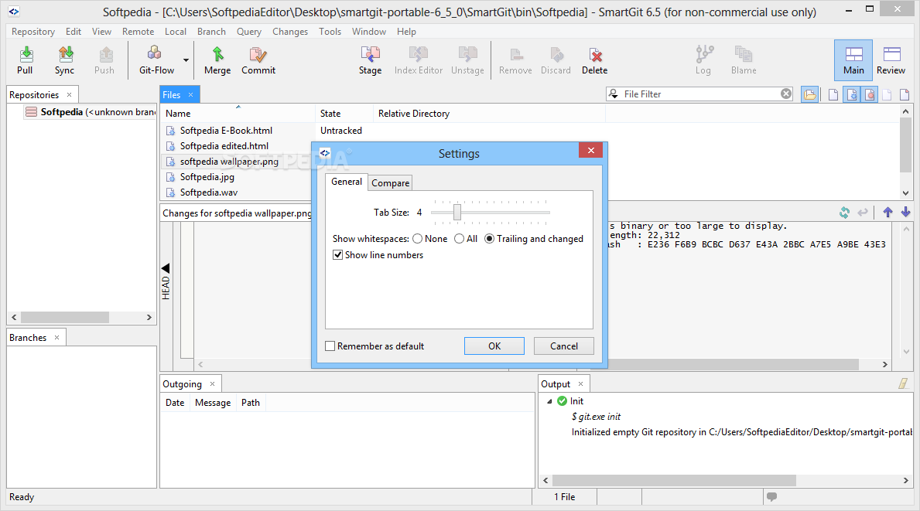Click the Message column header in Outgoing
This screenshot has height=511, width=920.
(213, 403)
